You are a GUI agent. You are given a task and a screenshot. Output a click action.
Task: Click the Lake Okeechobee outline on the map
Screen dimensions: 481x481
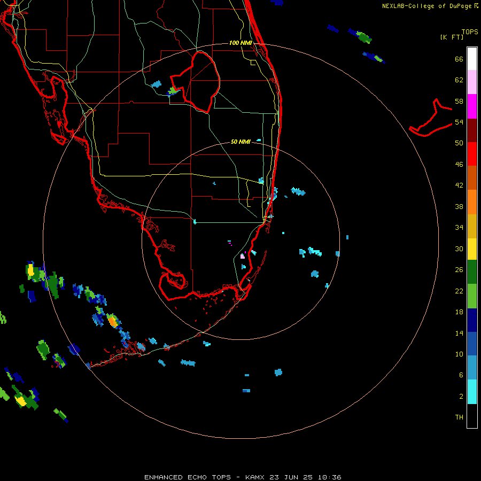click(196, 82)
